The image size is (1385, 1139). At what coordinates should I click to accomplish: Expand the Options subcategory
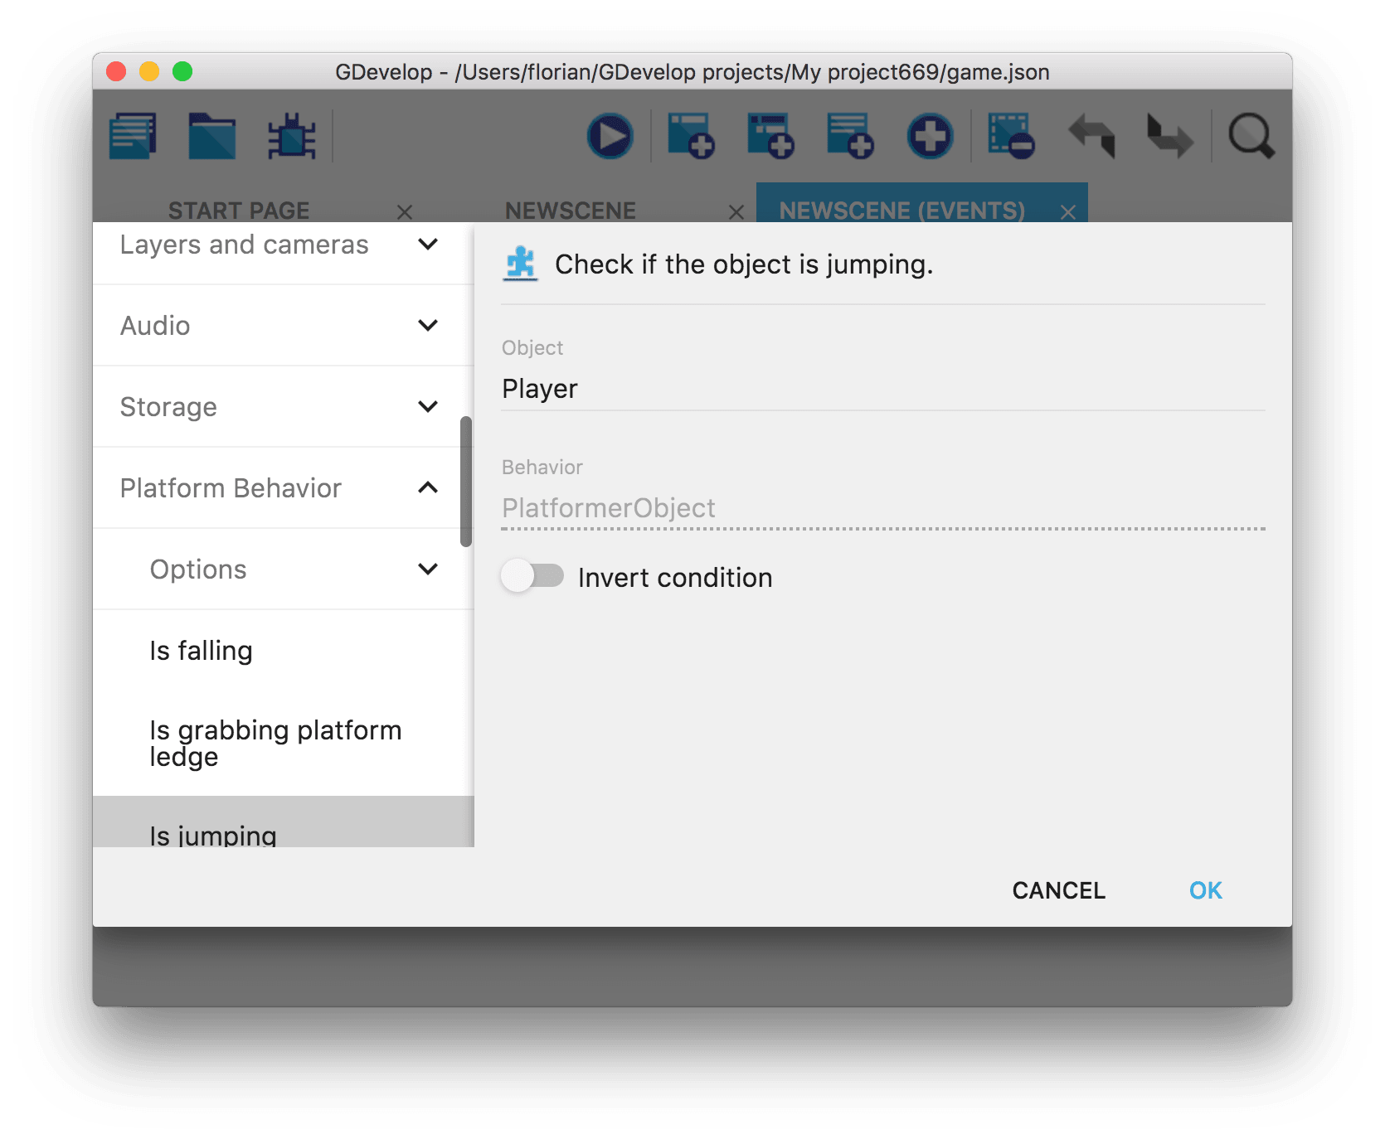pyautogui.click(x=283, y=569)
